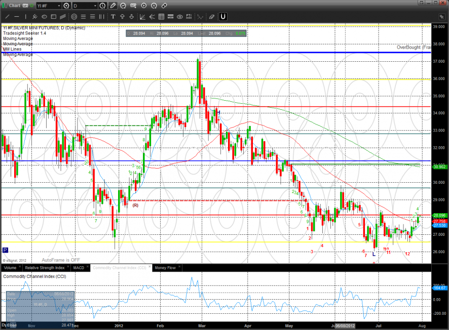
Task: Select the eraser tool
Action: (212, 17)
